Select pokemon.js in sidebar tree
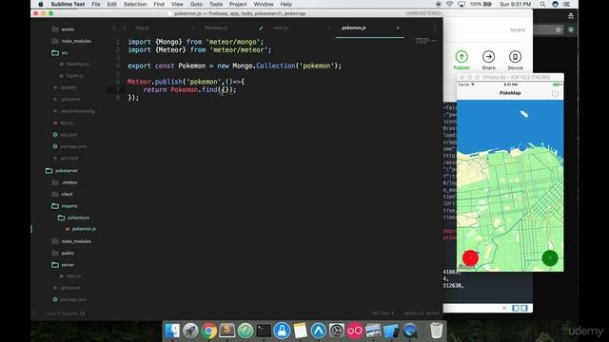Viewport: 609px width, 342px height. tap(84, 229)
